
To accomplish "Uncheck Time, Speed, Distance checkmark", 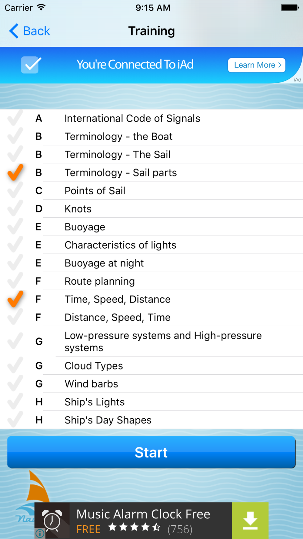I will tap(15, 299).
